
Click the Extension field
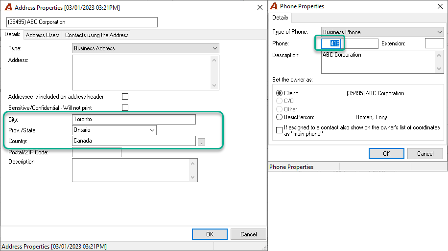(x=434, y=43)
